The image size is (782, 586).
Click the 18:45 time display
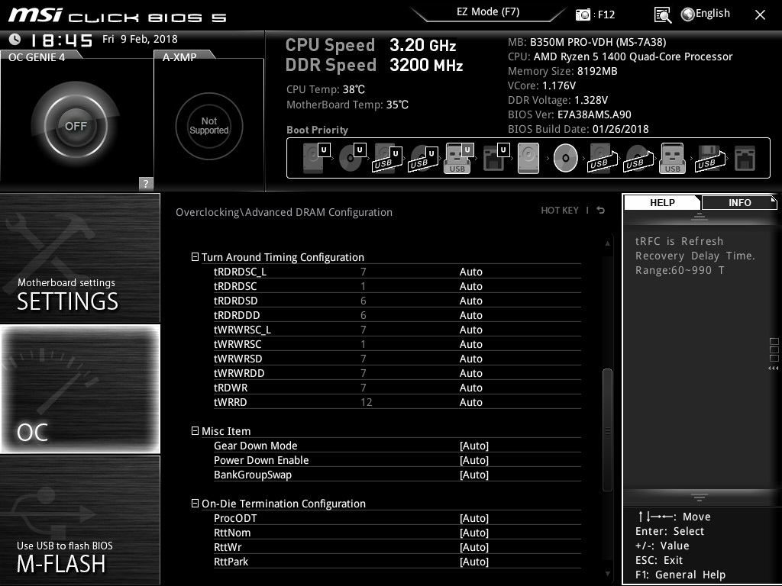click(x=61, y=40)
